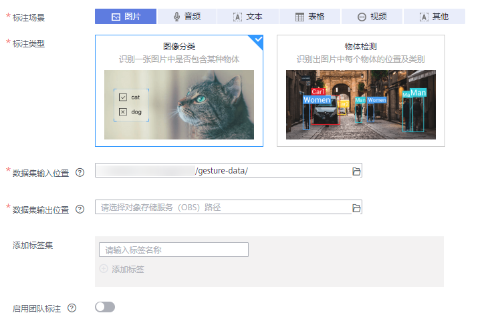The height and width of the screenshot is (317, 498).
Task: Select the 文本 scene tab
Action: pos(248,17)
